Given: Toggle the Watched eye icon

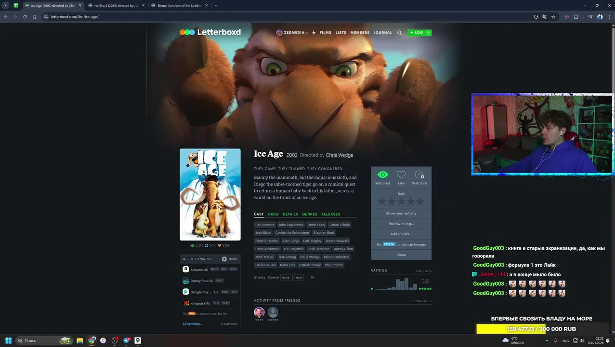Looking at the screenshot, I should (382, 175).
